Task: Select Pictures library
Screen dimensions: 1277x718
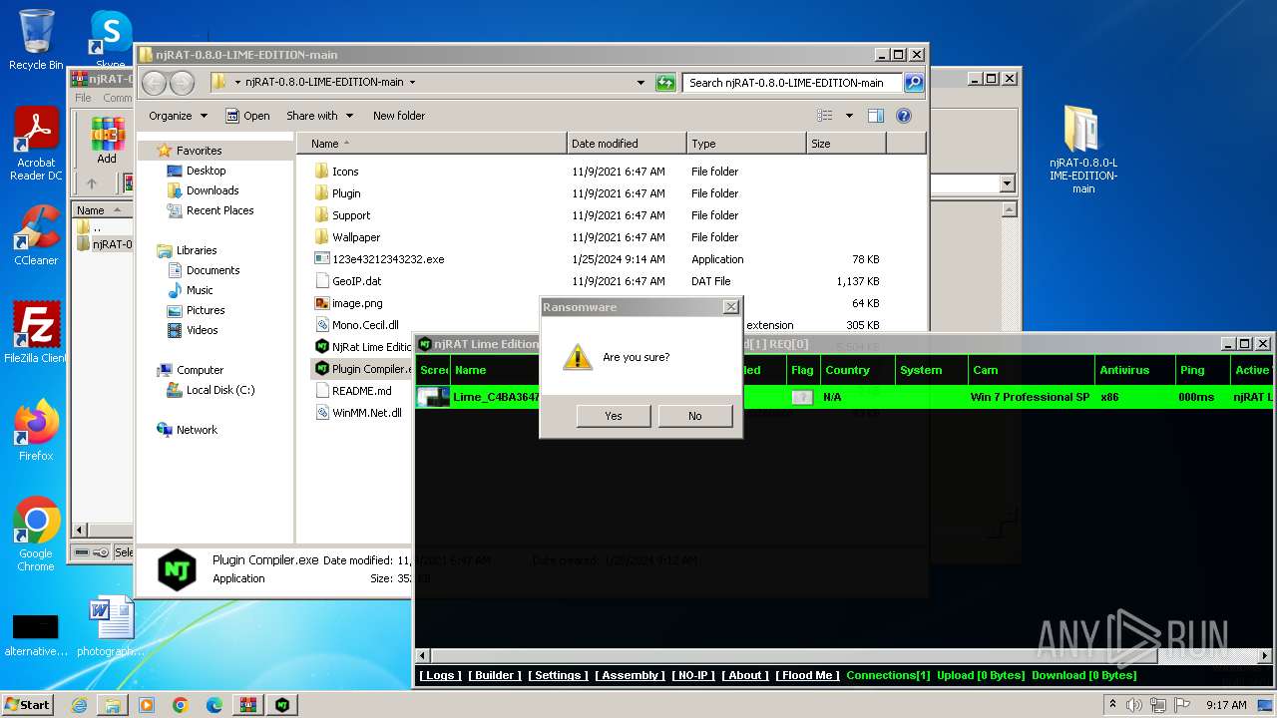Action: [x=206, y=310]
